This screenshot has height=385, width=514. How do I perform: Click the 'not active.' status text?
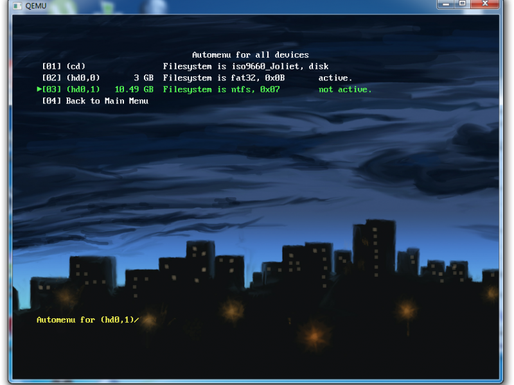pos(345,89)
